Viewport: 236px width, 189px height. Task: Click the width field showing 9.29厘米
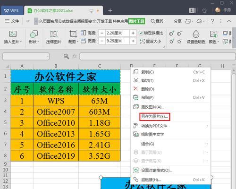point(117,41)
